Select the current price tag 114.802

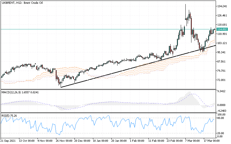[x=222, y=29]
